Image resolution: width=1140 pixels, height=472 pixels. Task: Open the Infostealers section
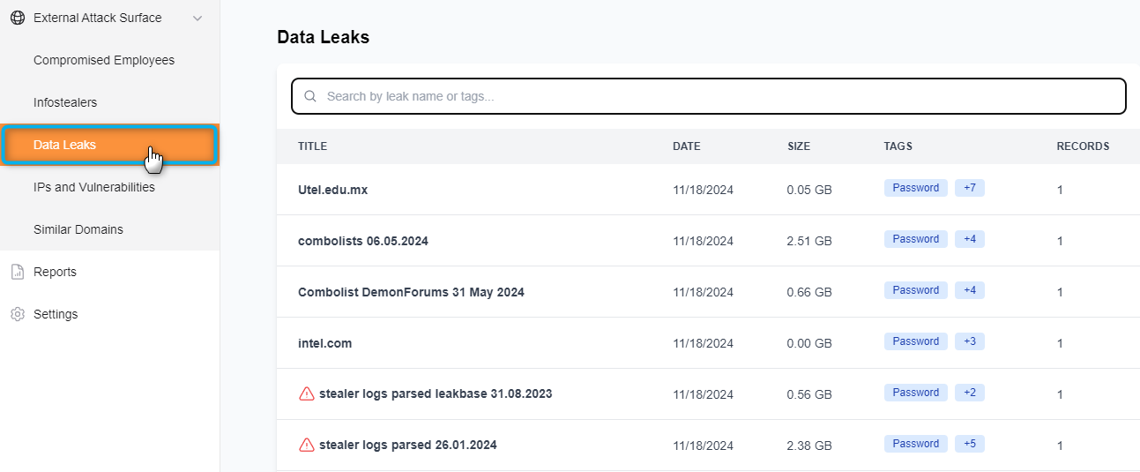pos(65,102)
